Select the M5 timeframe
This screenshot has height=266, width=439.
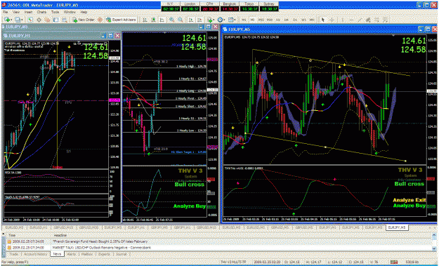(x=253, y=20)
